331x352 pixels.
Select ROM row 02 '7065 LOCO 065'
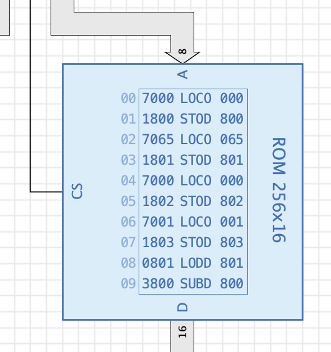tap(193, 139)
